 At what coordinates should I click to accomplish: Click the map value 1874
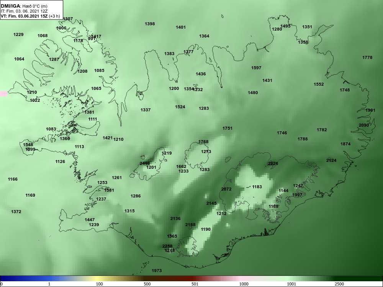coord(345,144)
